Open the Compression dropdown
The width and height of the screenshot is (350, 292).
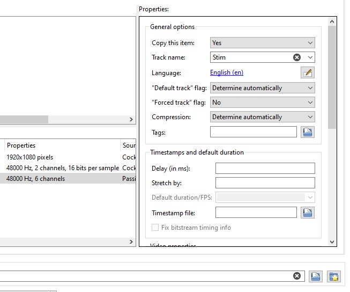click(263, 117)
